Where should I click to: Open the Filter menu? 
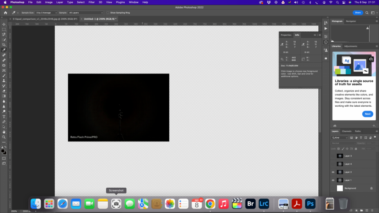tap(91, 2)
